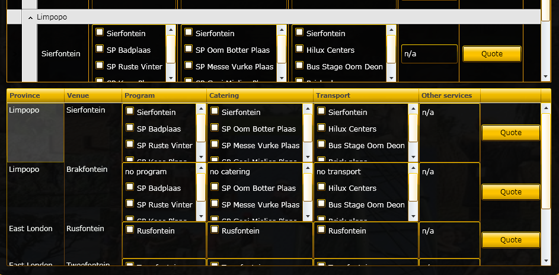The height and width of the screenshot is (275, 559).
Task: Click scroll-down arrow of Brakfontein Transport list
Action: tap(413, 216)
